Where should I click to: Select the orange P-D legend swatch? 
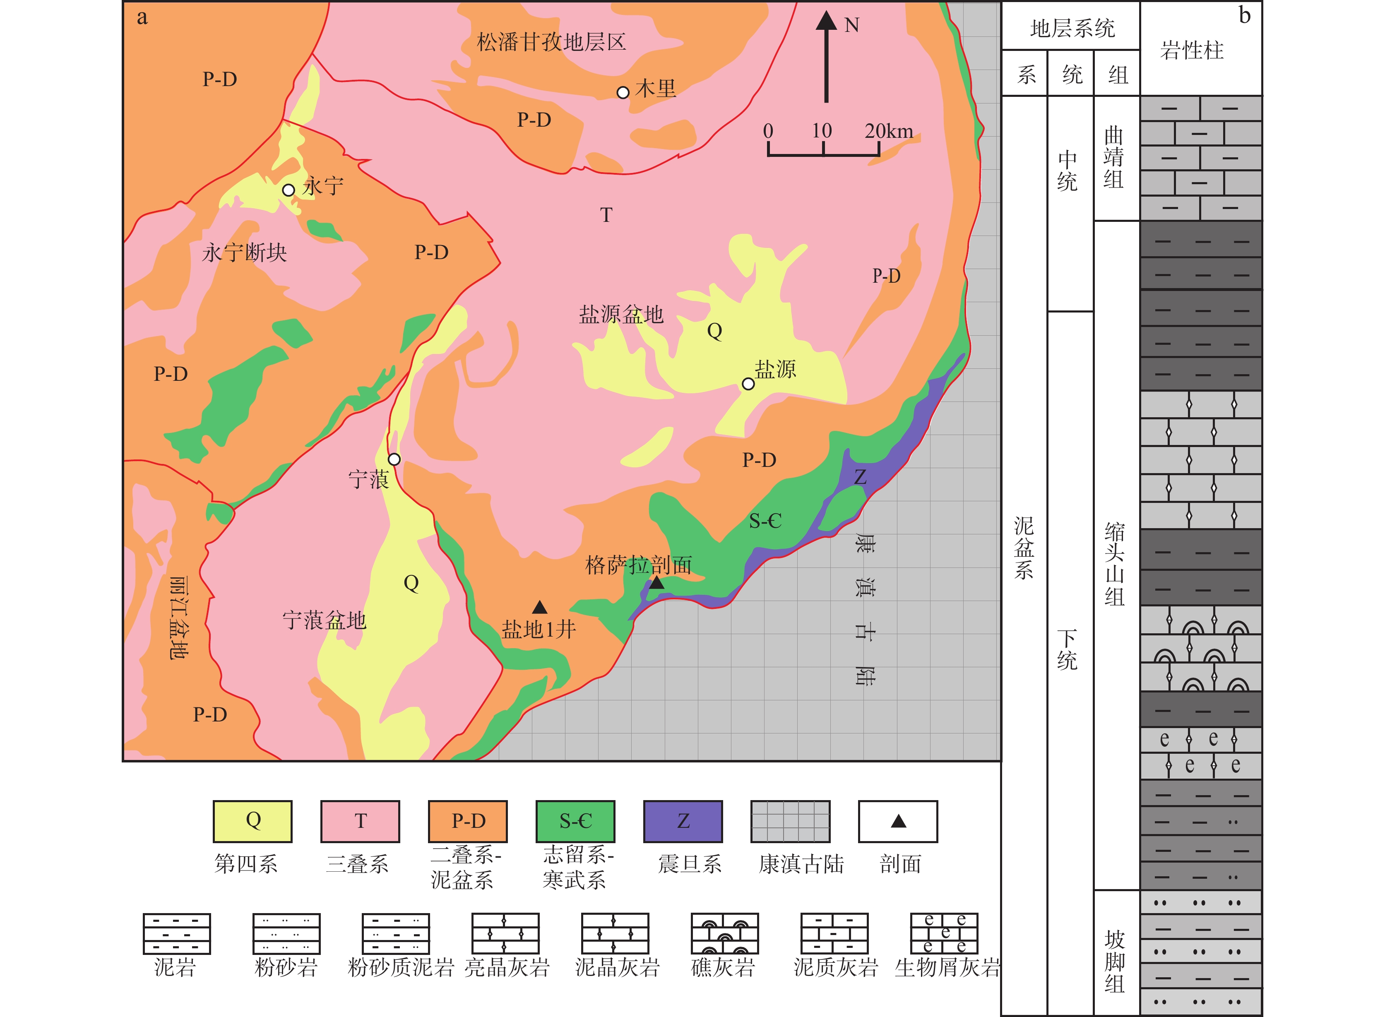[x=468, y=821]
